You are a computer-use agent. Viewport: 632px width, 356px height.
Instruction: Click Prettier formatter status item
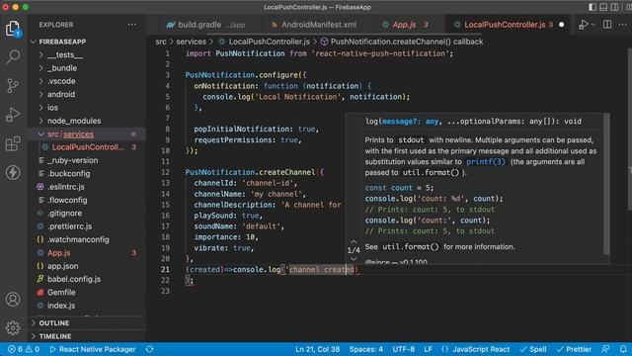click(x=574, y=349)
